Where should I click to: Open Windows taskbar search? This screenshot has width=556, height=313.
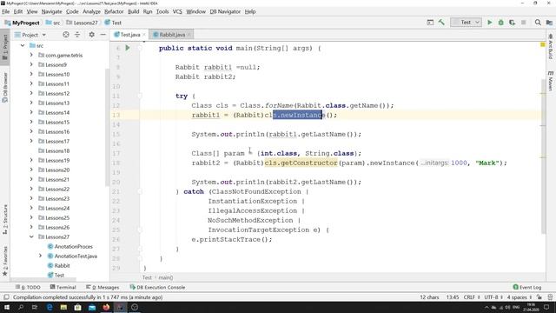click(21, 307)
